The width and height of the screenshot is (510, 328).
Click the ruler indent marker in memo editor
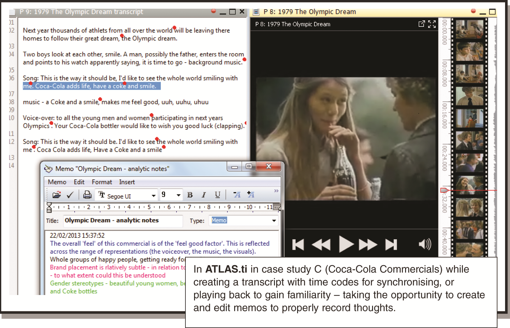(49, 207)
